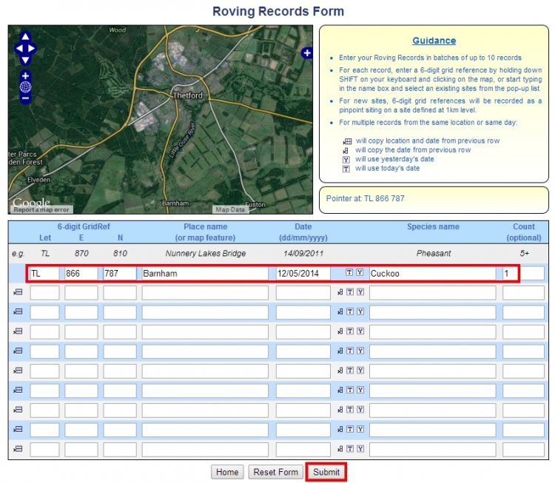Click copy previous date icon in second row

(x=339, y=293)
